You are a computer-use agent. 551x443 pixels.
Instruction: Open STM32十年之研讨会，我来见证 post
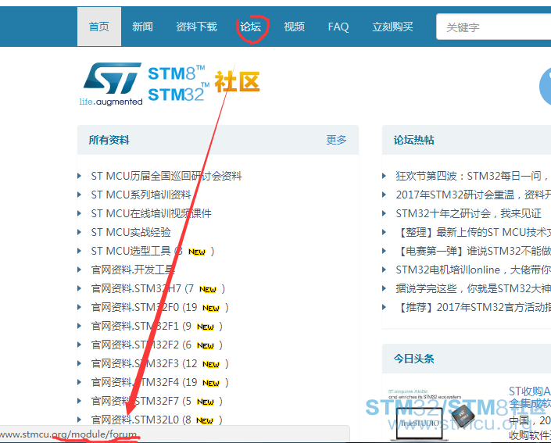[x=468, y=213]
